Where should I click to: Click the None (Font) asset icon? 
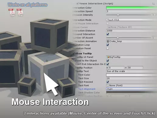point(108,86)
